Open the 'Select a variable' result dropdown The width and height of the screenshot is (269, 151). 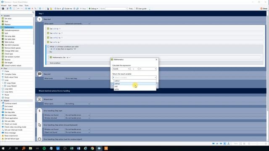click(134, 78)
